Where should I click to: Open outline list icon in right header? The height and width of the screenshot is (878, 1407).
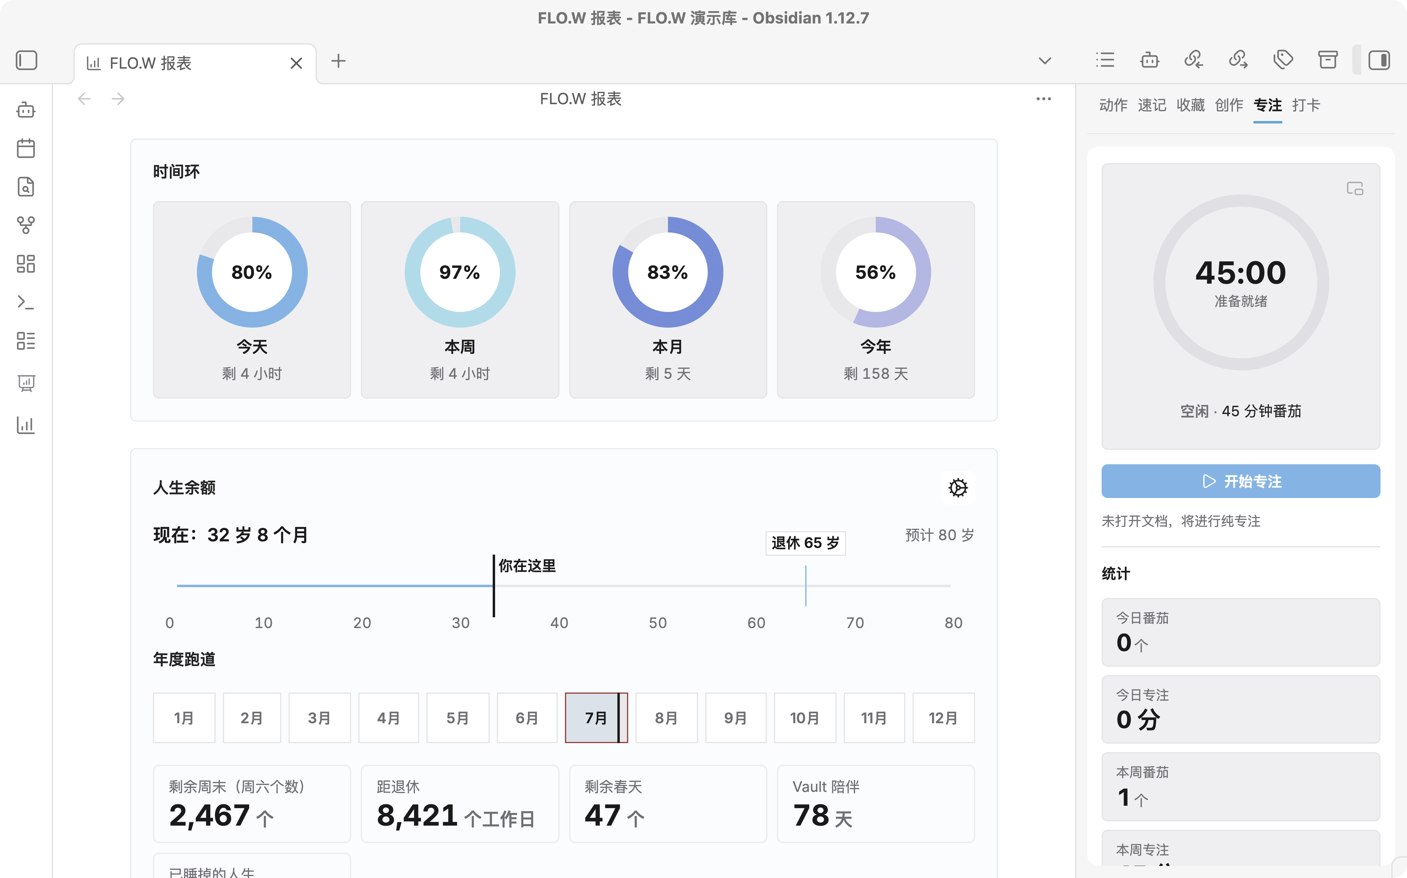[1104, 60]
